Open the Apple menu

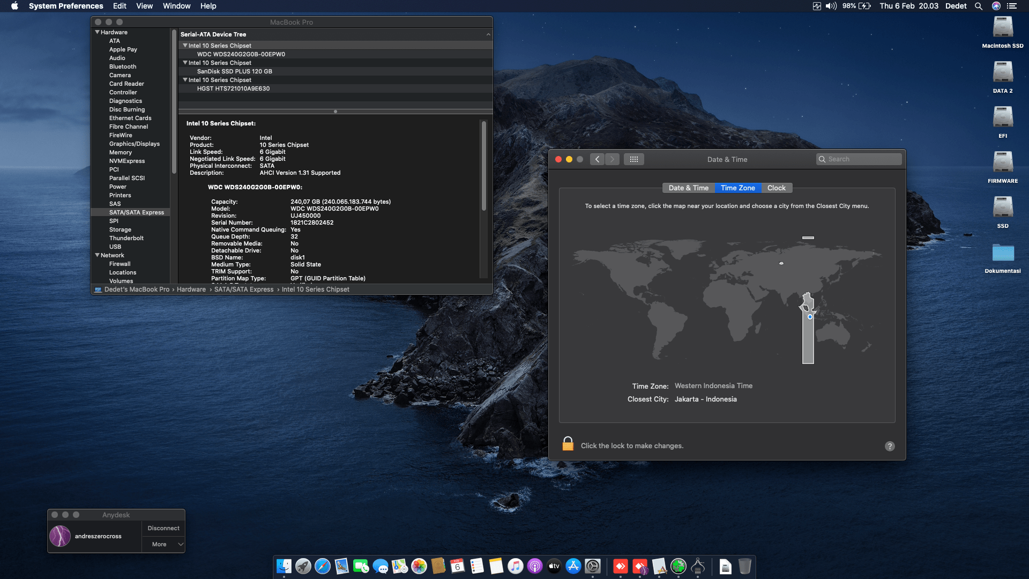pos(14,6)
